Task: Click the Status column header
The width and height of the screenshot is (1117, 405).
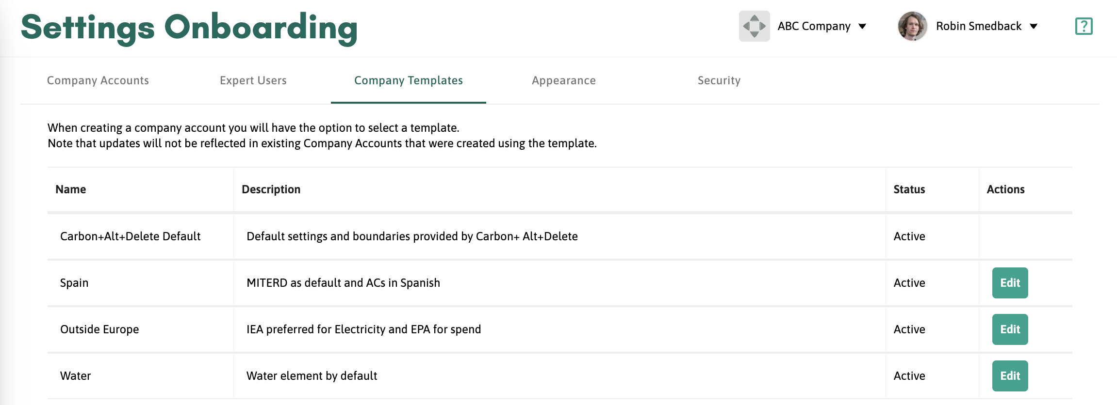Action: click(x=909, y=189)
